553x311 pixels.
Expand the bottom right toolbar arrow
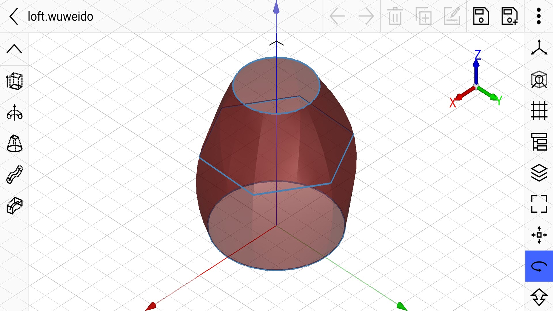[x=539, y=297]
